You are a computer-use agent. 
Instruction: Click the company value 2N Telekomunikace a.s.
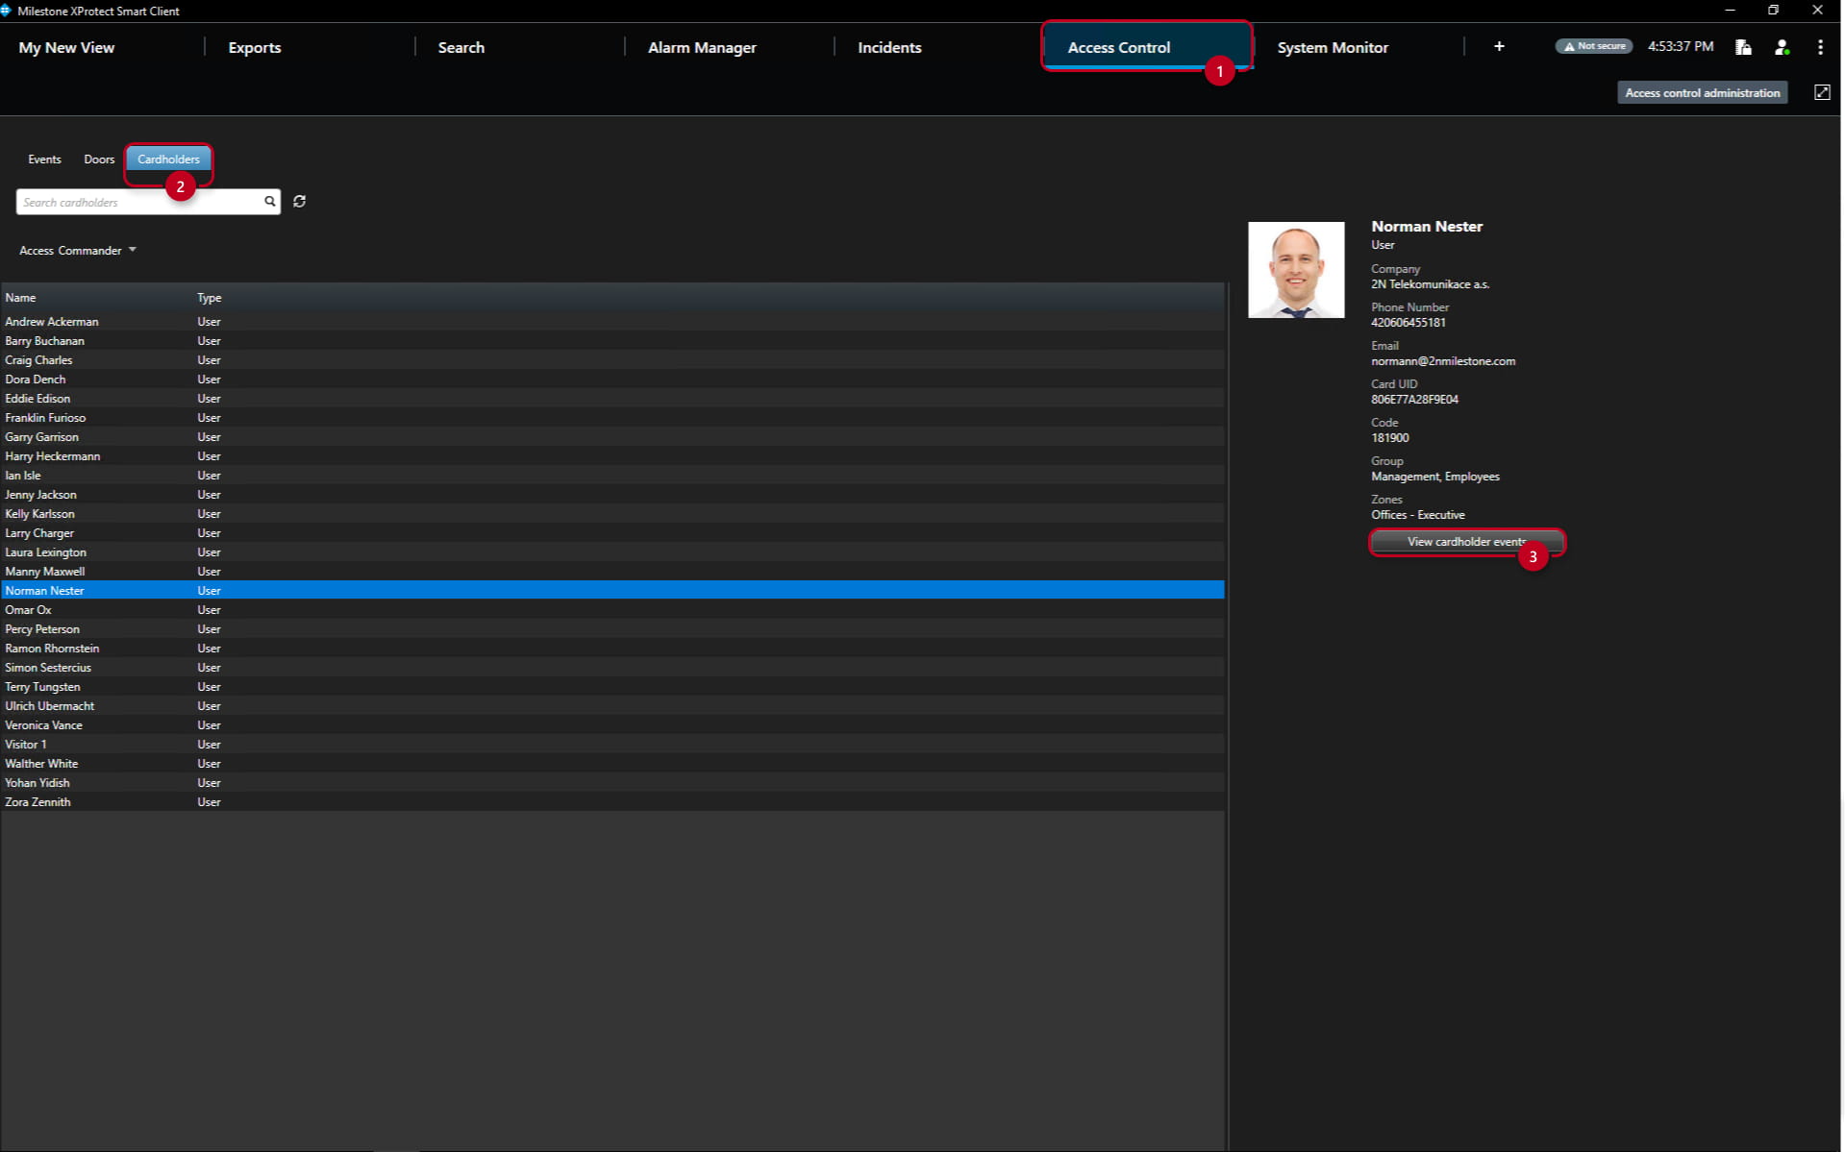pos(1430,284)
